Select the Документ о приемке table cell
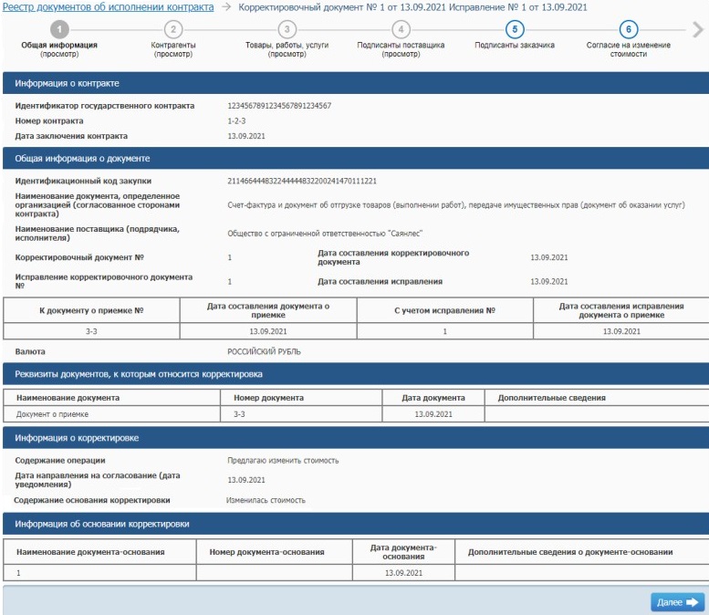This screenshot has height=615, width=709. (111, 414)
